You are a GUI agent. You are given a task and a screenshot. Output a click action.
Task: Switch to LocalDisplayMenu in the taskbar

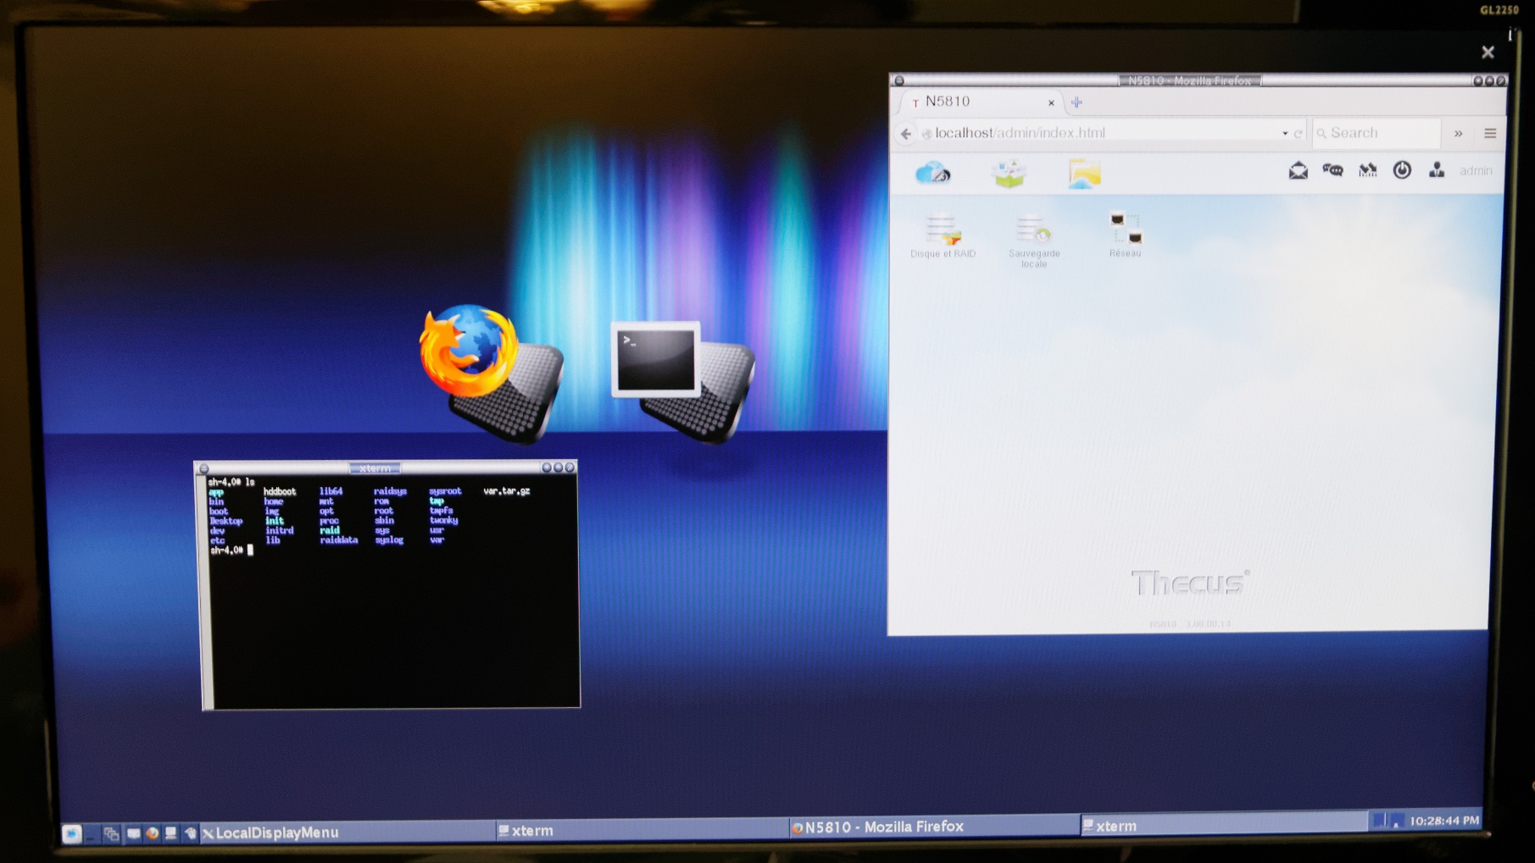[x=275, y=833]
